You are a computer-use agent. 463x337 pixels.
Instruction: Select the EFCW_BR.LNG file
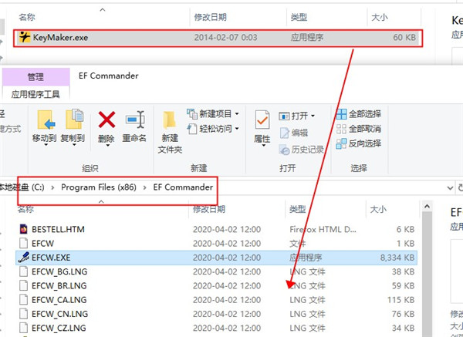pos(216,285)
